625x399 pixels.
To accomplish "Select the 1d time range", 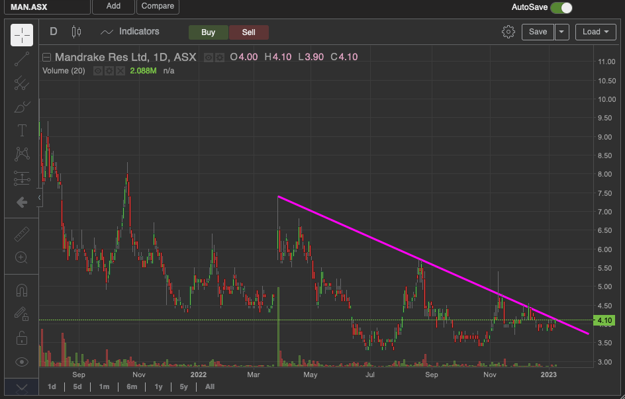I will pos(52,386).
